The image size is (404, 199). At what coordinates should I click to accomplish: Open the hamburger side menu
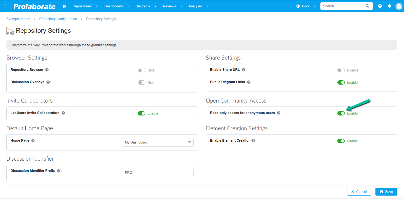5,6
